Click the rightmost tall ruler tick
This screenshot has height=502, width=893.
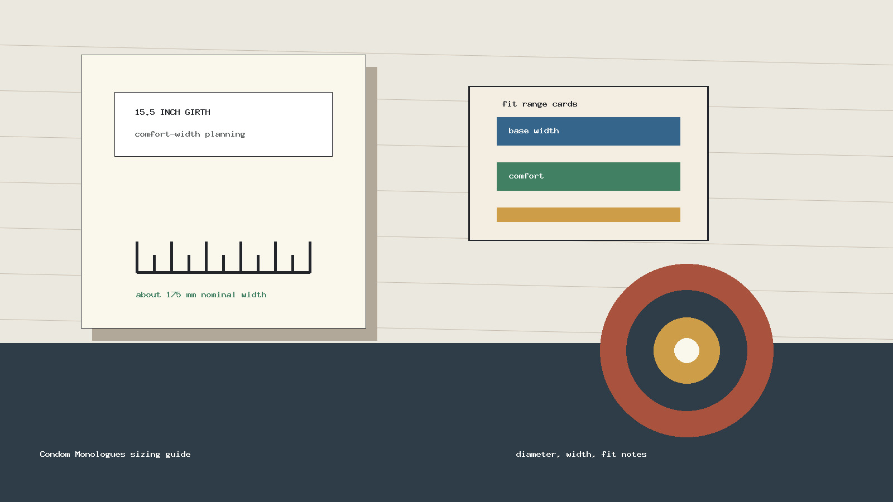coord(310,257)
